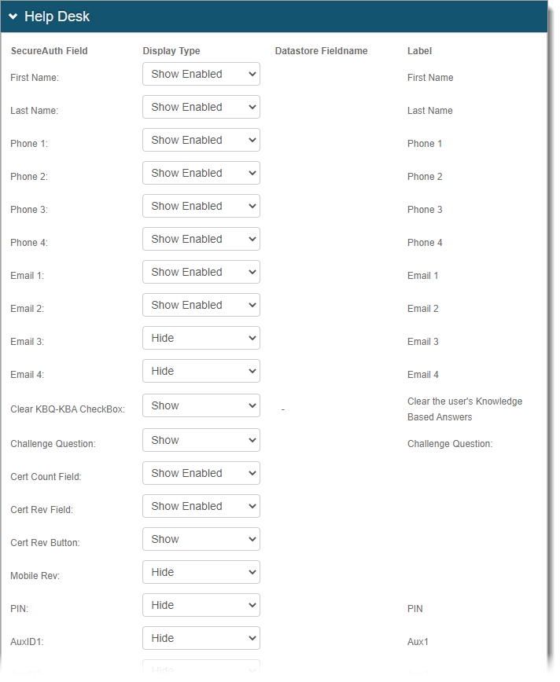Click the Help Desk section chevron icon
The width and height of the screenshot is (560, 682).
(14, 16)
